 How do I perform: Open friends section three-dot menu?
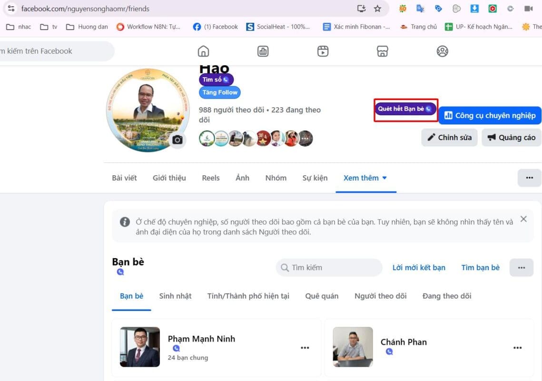pos(521,268)
